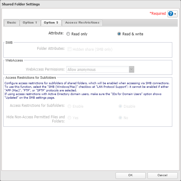Image resolution: width=181 pixels, height=181 pixels.
Task: Tick the Hidden share (SMB only) checkbox
Action: tap(70, 49)
